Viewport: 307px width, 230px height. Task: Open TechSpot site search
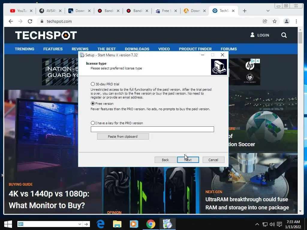284,35
